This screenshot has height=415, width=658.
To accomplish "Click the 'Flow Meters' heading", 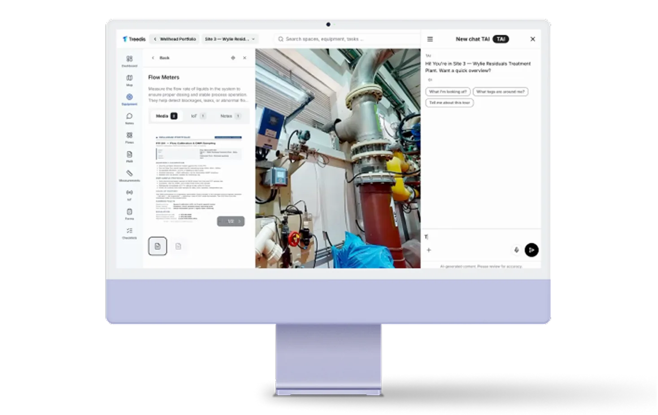I will (x=164, y=77).
